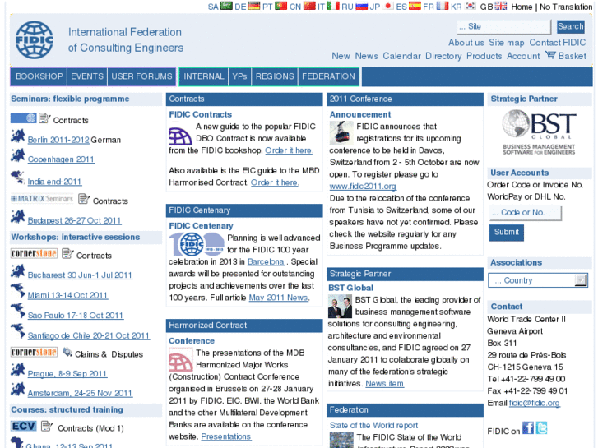Open the Copenhagen 2011 seminar link
This screenshot has width=598, height=448.
pyautogui.click(x=61, y=159)
